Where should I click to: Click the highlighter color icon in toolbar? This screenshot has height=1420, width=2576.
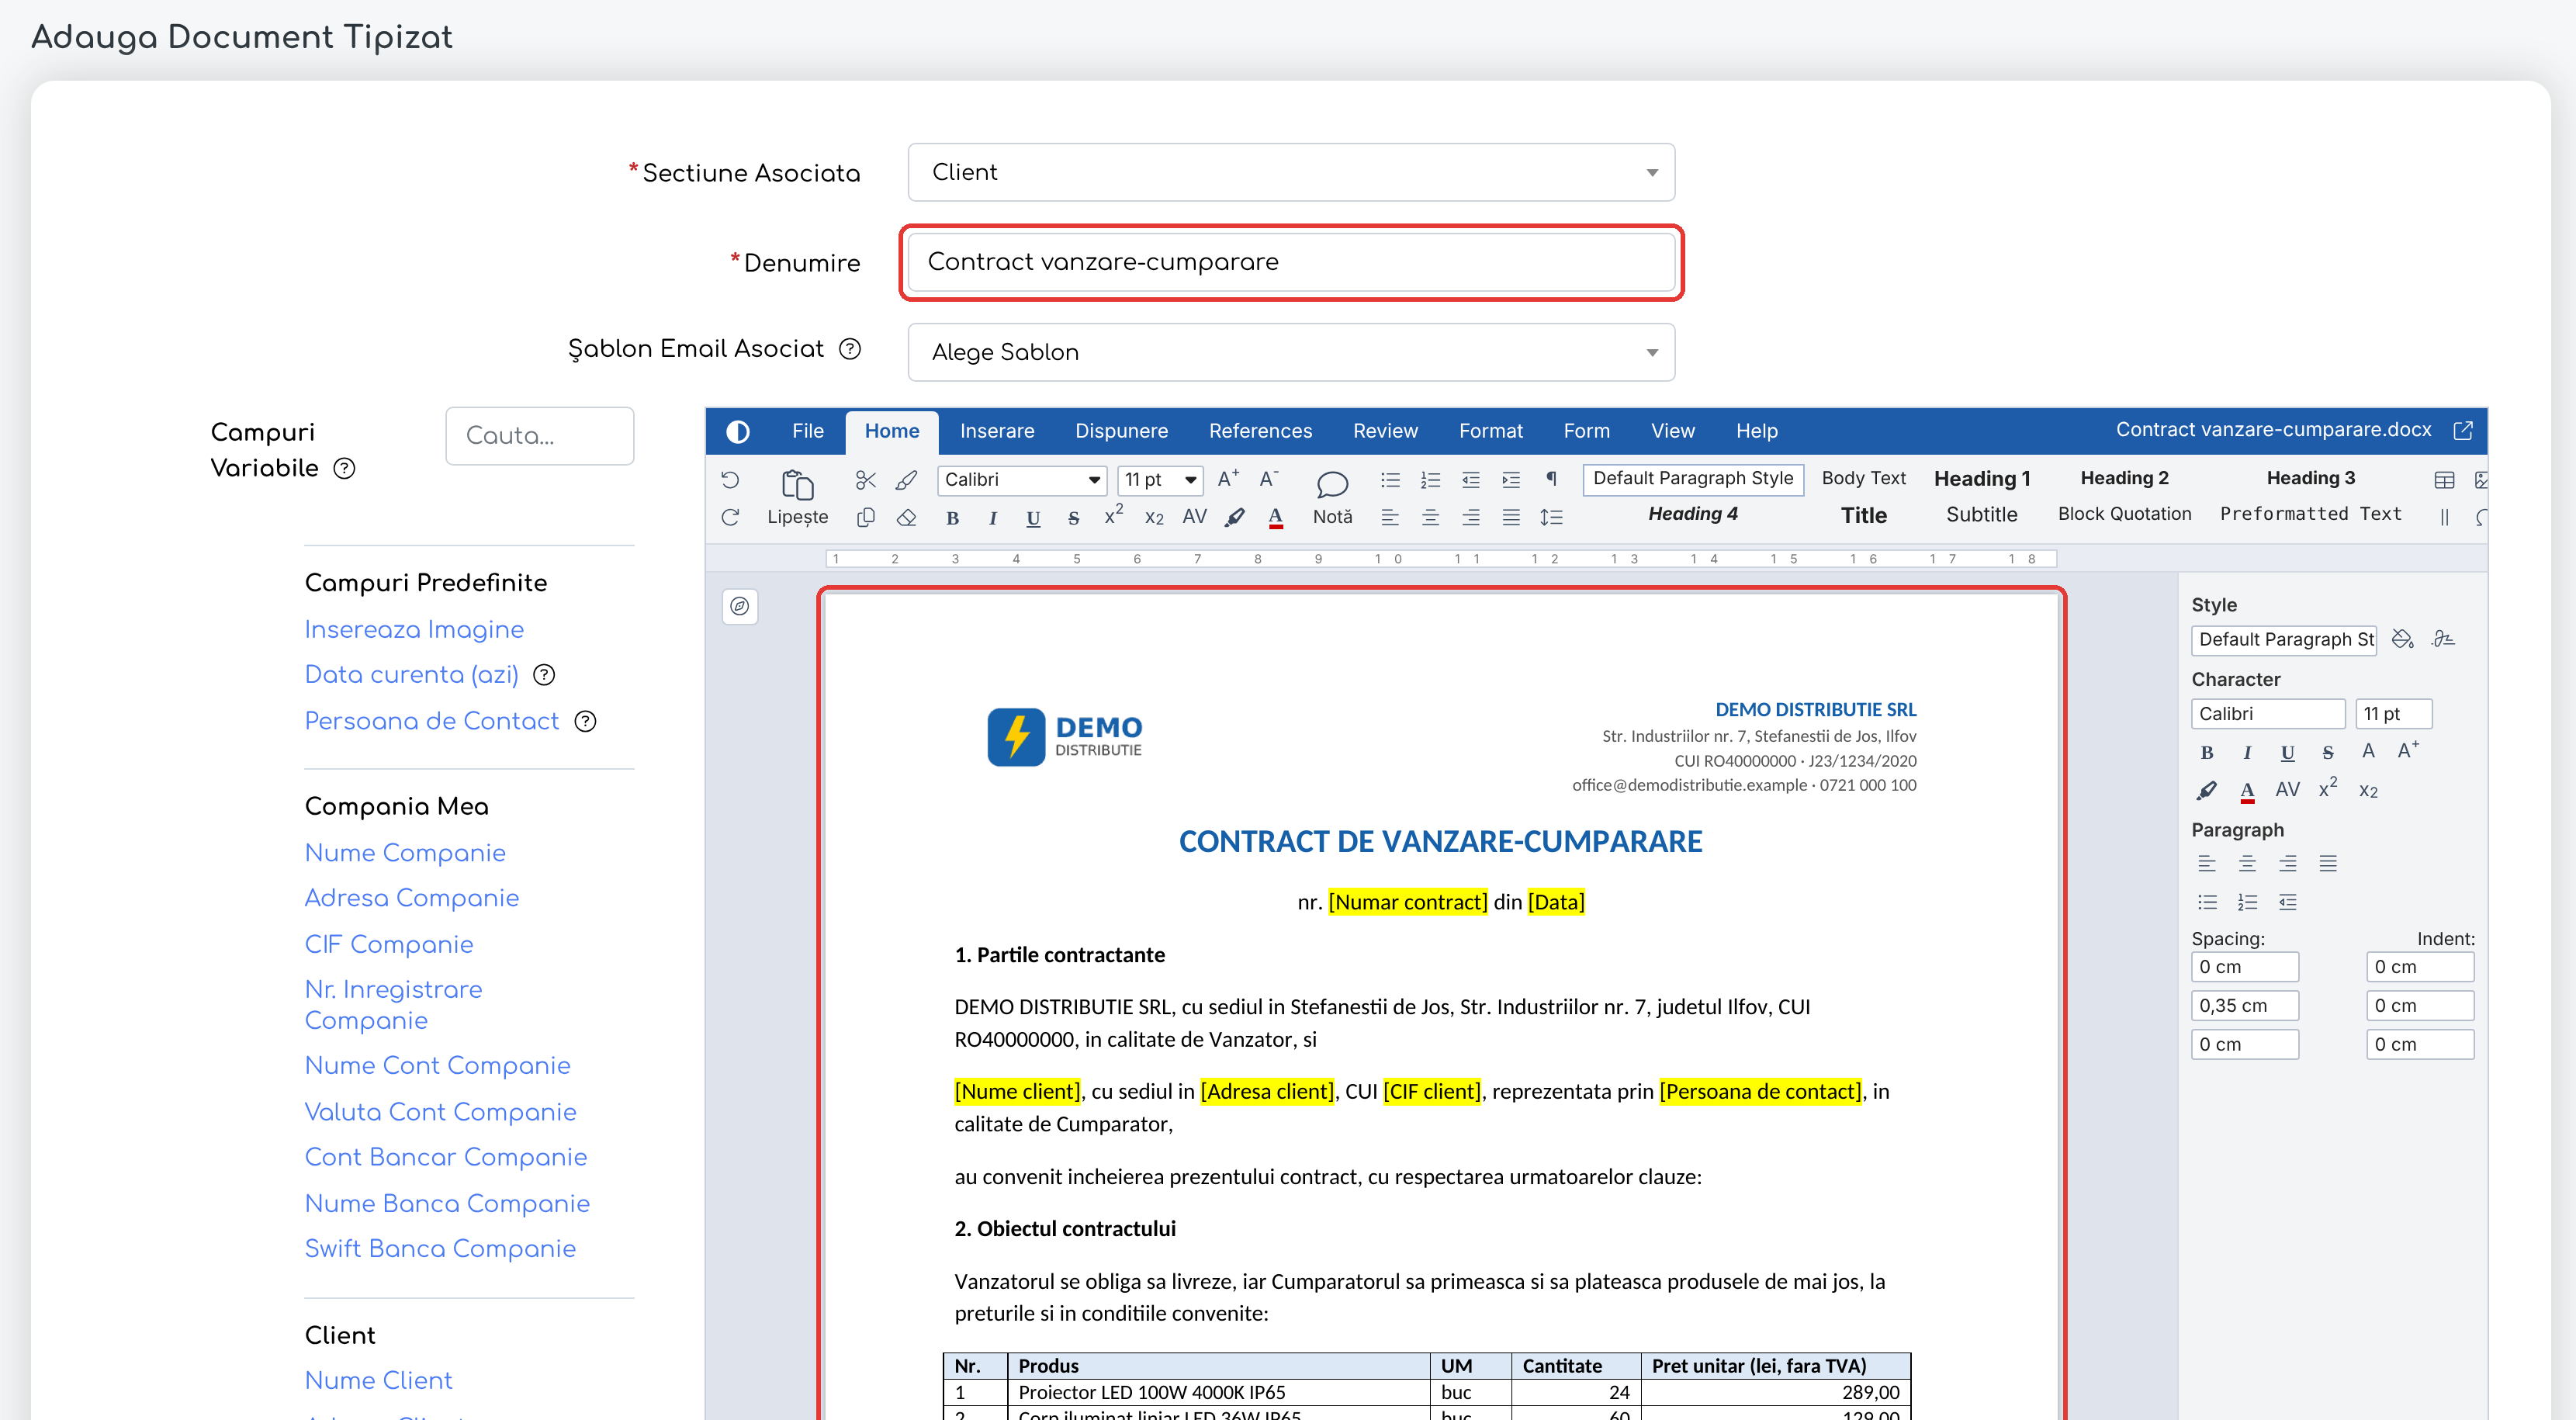(x=1235, y=518)
